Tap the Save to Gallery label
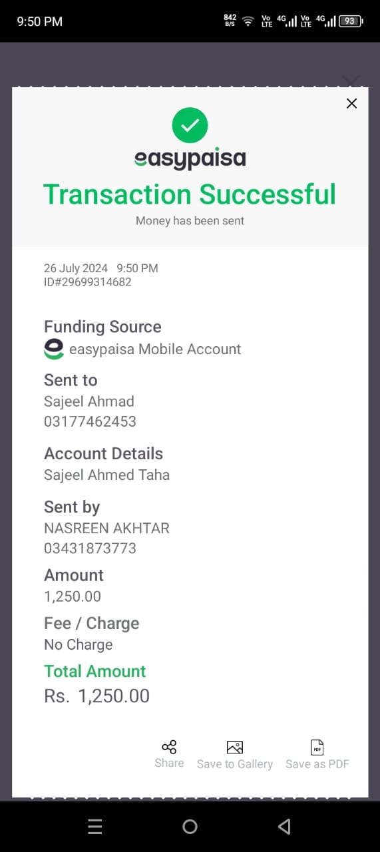 tap(235, 764)
